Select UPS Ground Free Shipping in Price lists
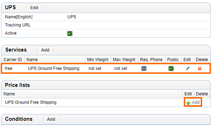Viewport: 212px width, 131px height. tap(31, 102)
